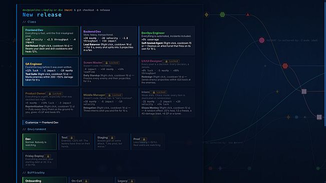Image resolution: width=326 pixels, height=183 pixels.
Task: Click the "Test Suite" ability text
Action: tap(31, 74)
